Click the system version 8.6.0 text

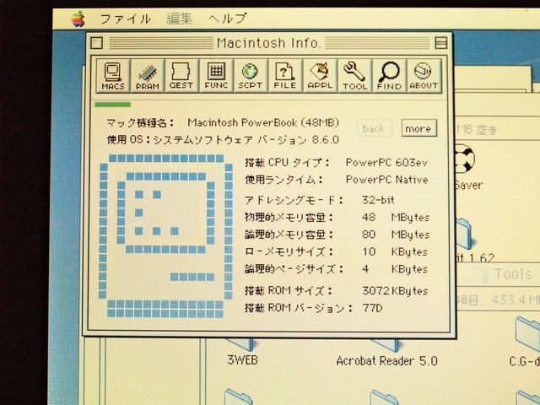pos(325,140)
